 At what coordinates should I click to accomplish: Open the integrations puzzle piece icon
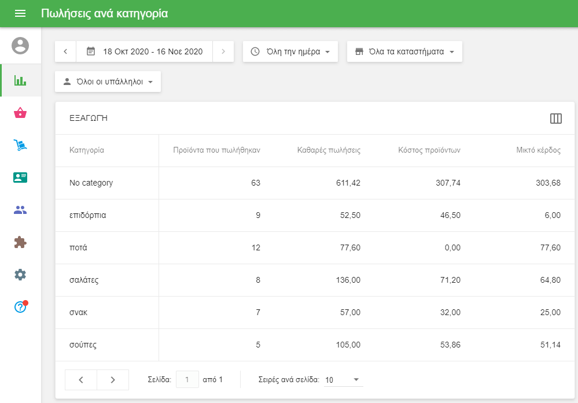click(20, 242)
